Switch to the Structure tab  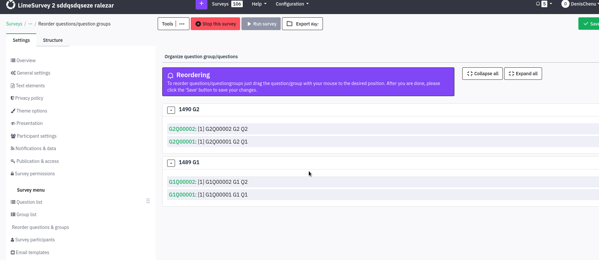click(53, 40)
